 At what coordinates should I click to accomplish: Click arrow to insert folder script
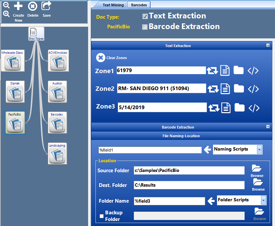pos(211,201)
